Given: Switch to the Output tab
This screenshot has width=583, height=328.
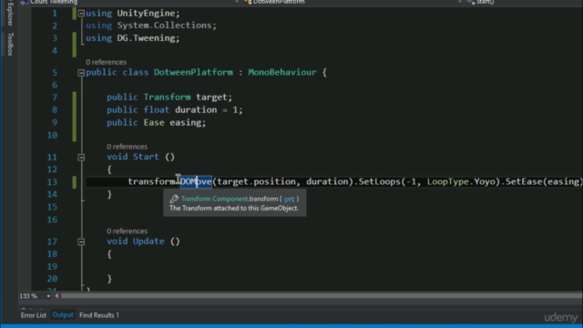Looking at the screenshot, I should tap(63, 315).
